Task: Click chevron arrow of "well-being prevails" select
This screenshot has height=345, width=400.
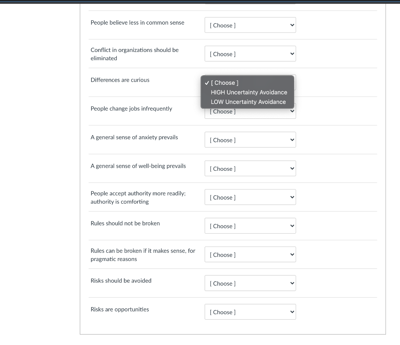Action: click(x=292, y=169)
